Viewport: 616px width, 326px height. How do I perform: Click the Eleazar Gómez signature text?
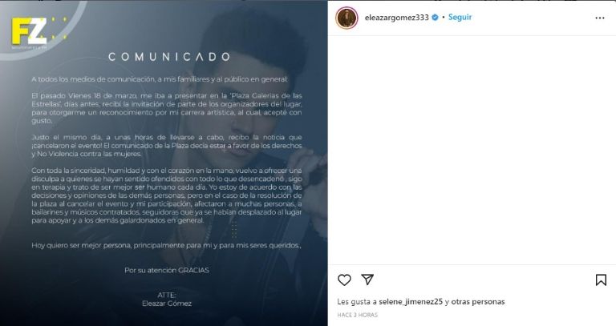tap(167, 304)
